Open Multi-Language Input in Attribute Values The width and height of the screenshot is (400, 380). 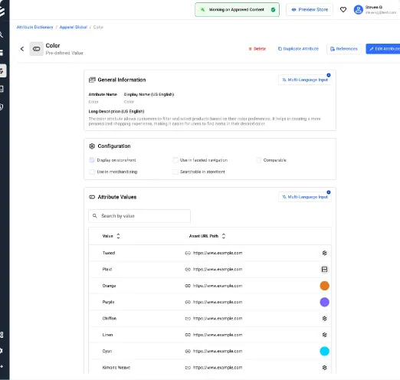tap(305, 197)
